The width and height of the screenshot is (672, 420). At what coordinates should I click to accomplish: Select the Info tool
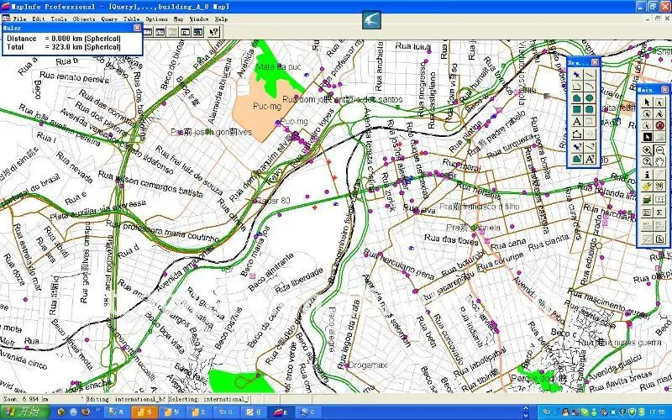pyautogui.click(x=647, y=175)
